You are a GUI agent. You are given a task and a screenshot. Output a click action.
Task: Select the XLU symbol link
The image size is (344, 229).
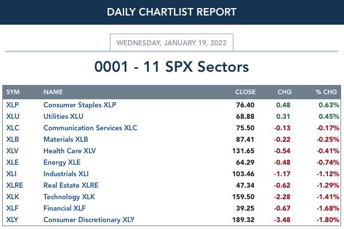point(13,117)
